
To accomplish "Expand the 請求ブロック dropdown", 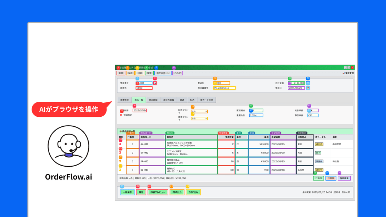I will [199, 118].
